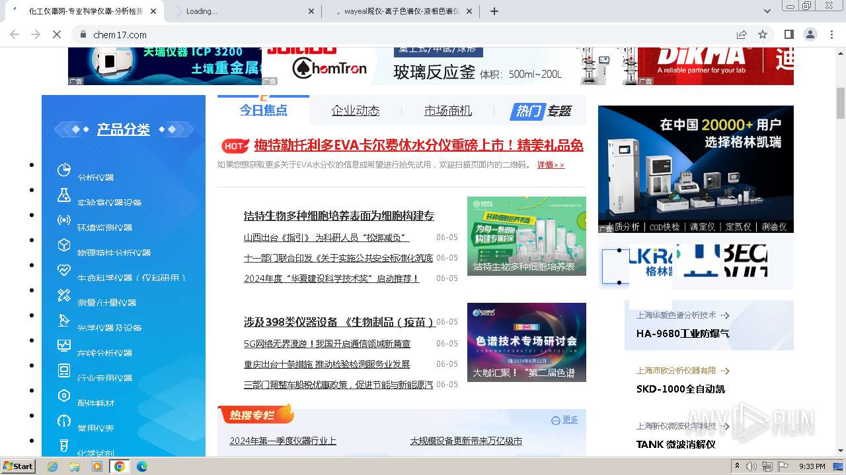846x475 pixels.
Task: Click the page vertical scrollbar thumb
Action: [x=841, y=102]
